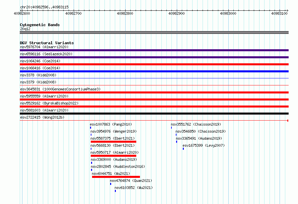The width and height of the screenshot is (298, 204).
Task: Click the purple bar under nsv6596116
Action: click(154, 57)
